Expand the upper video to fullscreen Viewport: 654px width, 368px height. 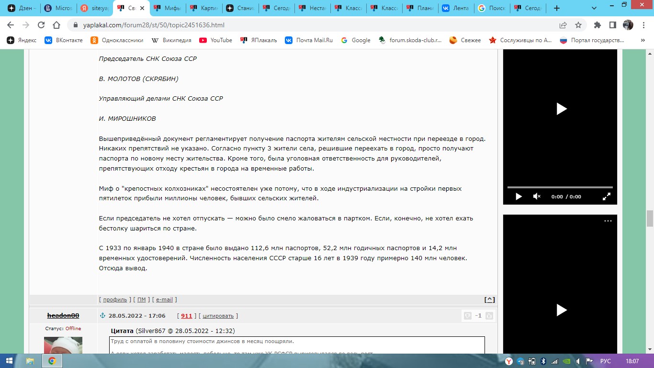click(x=606, y=196)
